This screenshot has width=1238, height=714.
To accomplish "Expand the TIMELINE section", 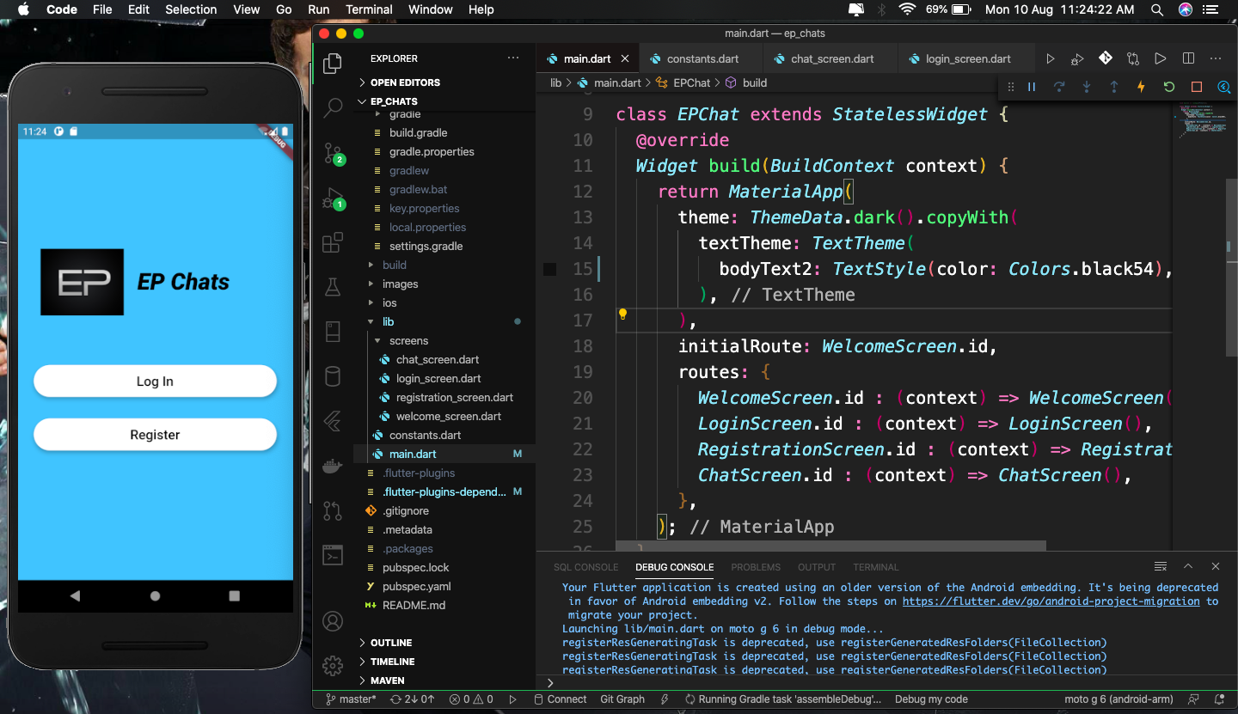I will [392, 662].
